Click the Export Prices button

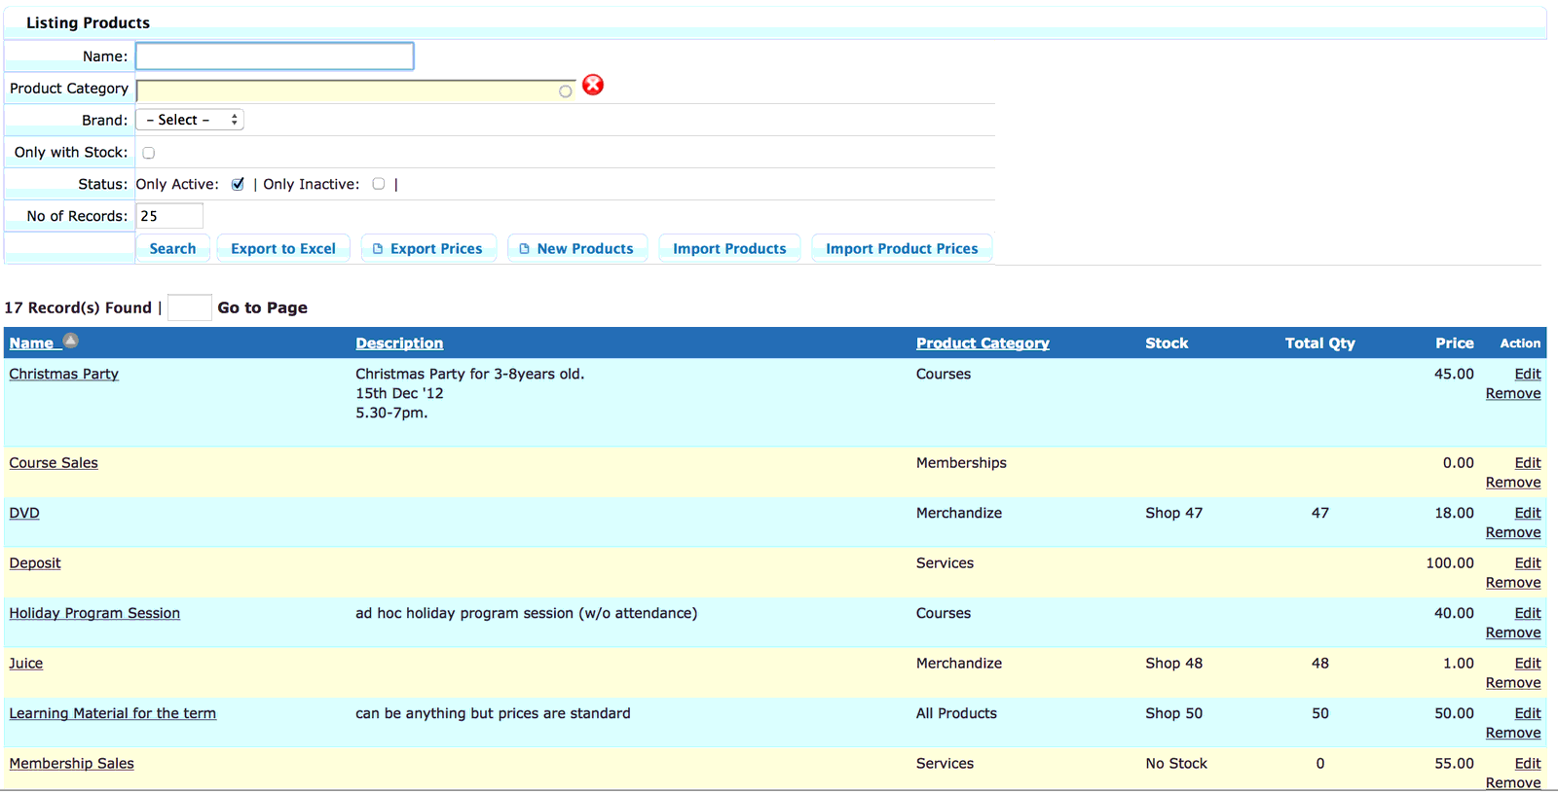(428, 249)
